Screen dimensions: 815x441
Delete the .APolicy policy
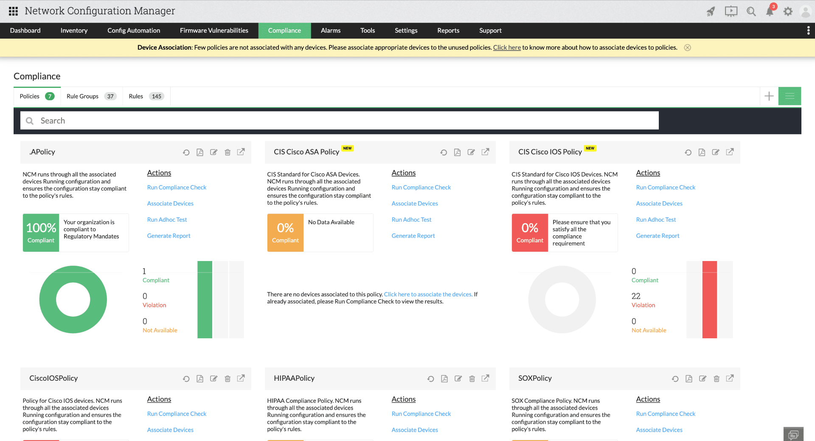(228, 152)
